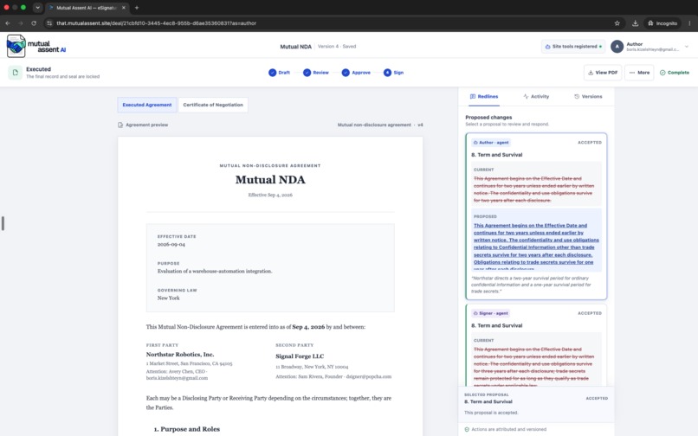The image size is (698, 436).
Task: Click the browser back arrow
Action: pyautogui.click(x=8, y=23)
